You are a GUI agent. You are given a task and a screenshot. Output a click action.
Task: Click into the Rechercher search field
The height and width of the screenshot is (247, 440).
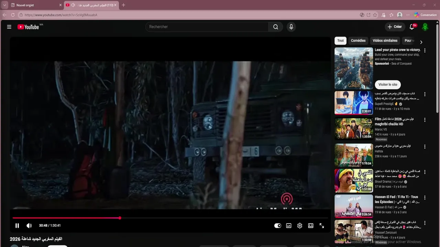click(x=207, y=27)
